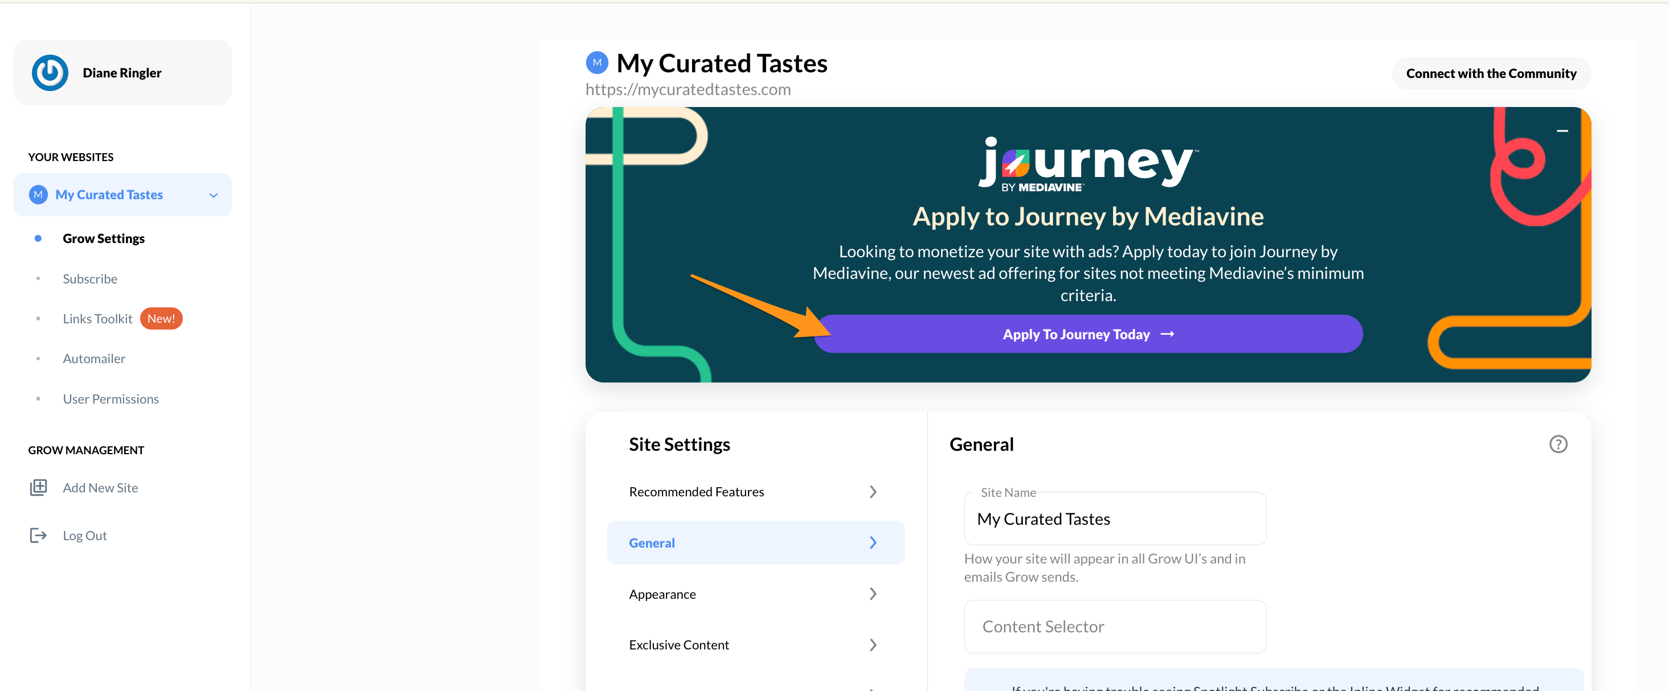The height and width of the screenshot is (691, 1669).
Task: Click the Grow power logo avatar
Action: [x=50, y=72]
